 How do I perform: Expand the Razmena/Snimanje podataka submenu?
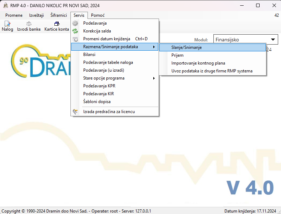pos(115,47)
